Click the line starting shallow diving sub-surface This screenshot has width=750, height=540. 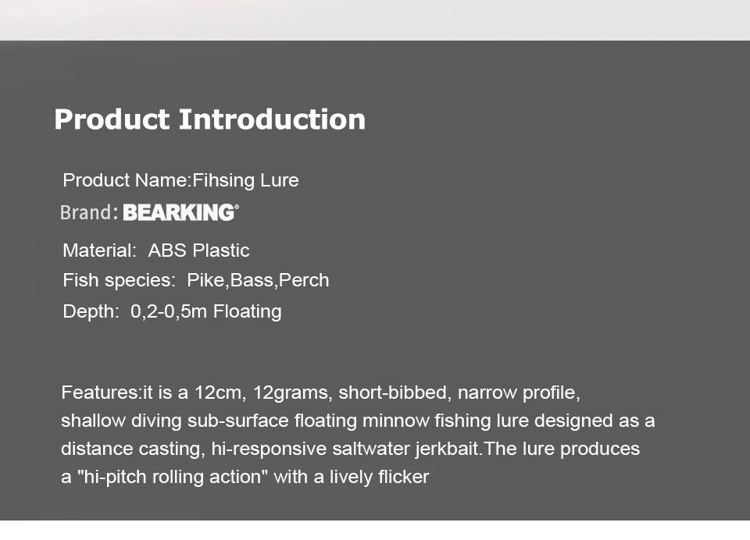click(358, 421)
